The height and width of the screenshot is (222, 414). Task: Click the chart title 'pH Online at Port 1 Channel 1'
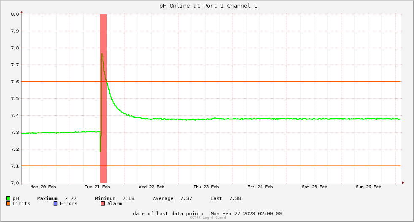tap(208, 6)
